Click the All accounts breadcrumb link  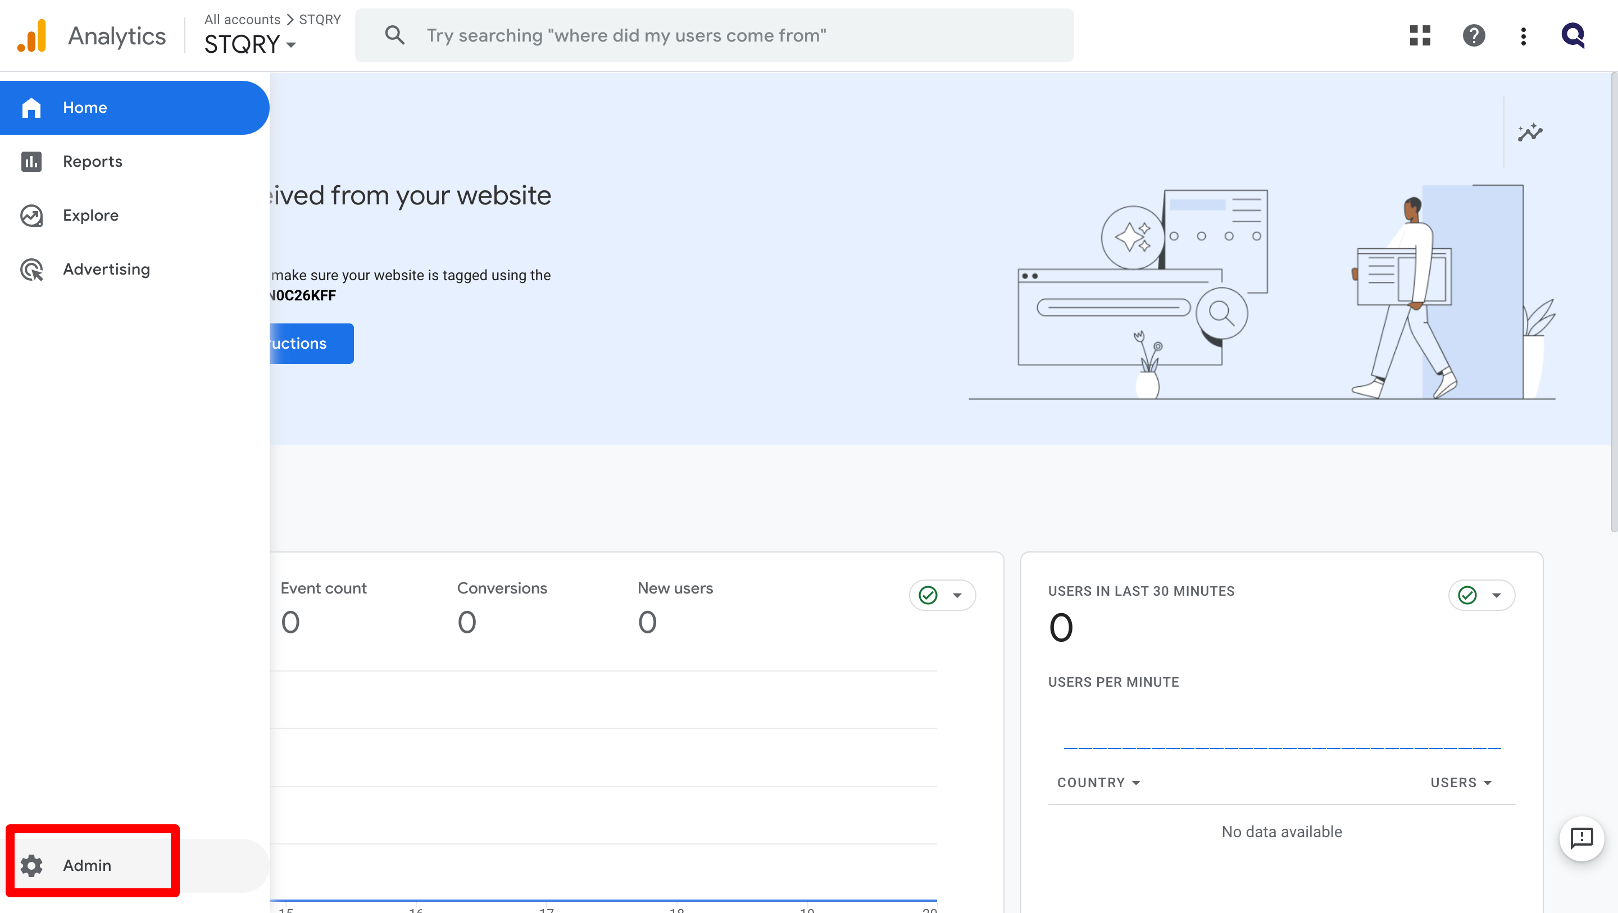pos(242,20)
